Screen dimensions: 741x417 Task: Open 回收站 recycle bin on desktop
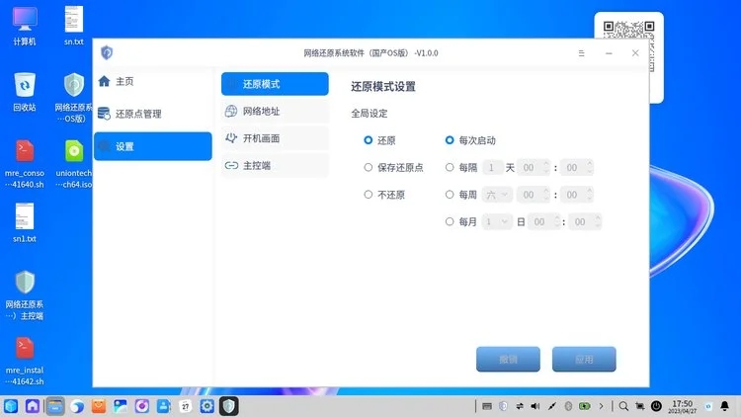[25, 91]
